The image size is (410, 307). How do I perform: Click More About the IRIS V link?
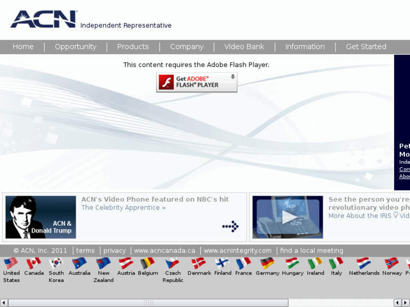click(x=369, y=216)
